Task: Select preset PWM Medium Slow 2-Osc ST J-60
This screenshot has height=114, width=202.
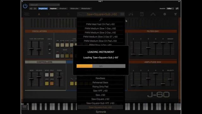Action: click(100, 37)
